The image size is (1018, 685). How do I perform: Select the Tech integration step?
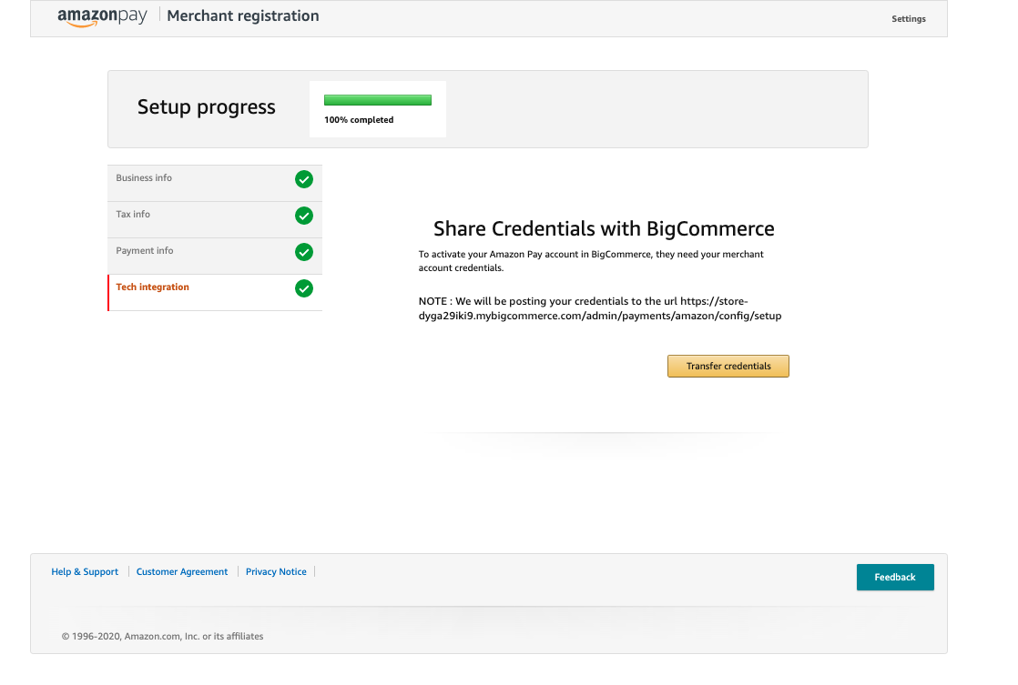(153, 287)
